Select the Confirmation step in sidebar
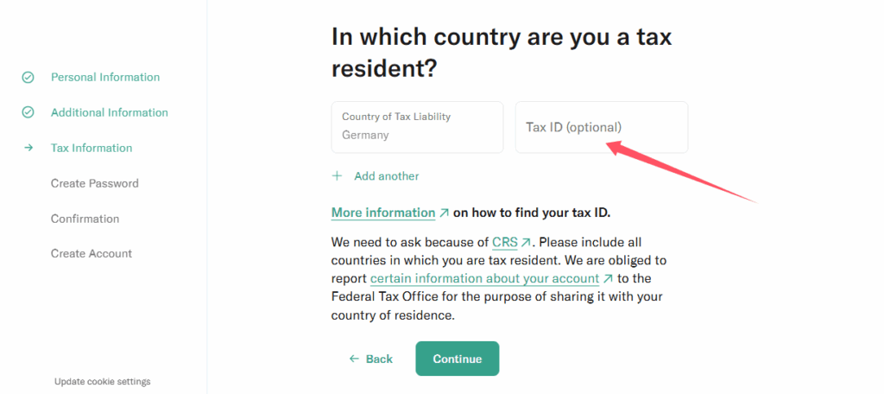Image resolution: width=884 pixels, height=394 pixels. pyautogui.click(x=85, y=219)
